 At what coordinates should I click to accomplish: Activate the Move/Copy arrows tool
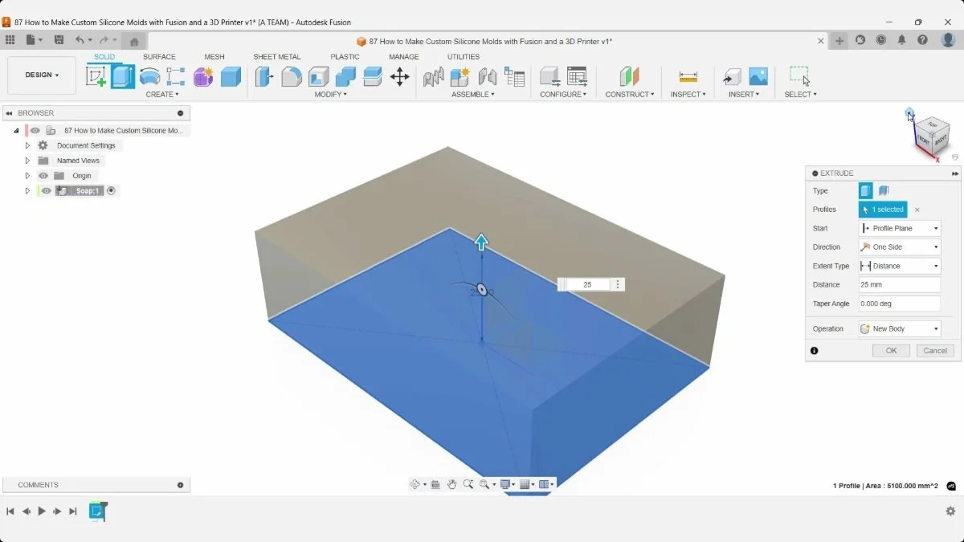[x=399, y=76]
